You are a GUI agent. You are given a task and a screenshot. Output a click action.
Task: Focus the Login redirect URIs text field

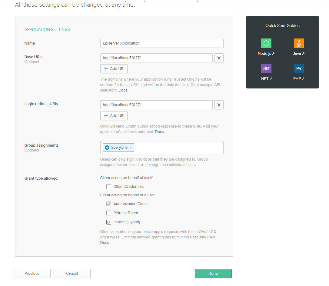pyautogui.click(x=156, y=105)
